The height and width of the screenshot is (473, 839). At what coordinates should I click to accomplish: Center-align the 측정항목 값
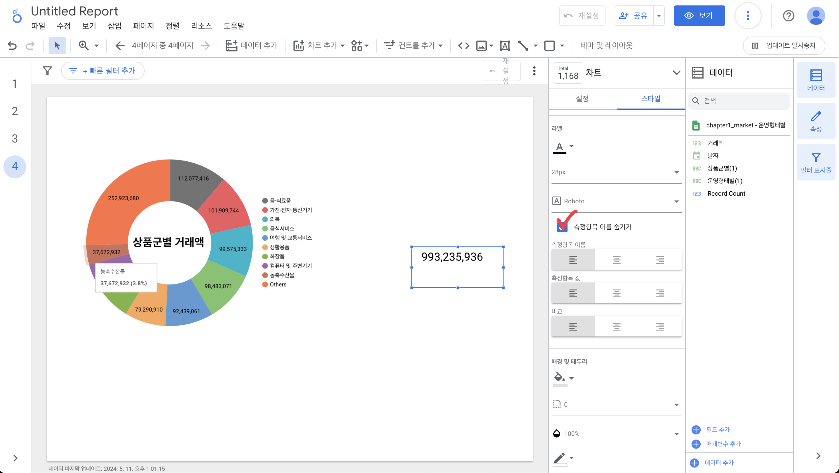(x=616, y=293)
